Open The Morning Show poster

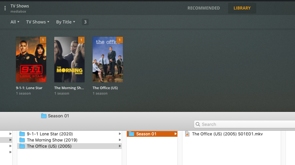(69, 60)
